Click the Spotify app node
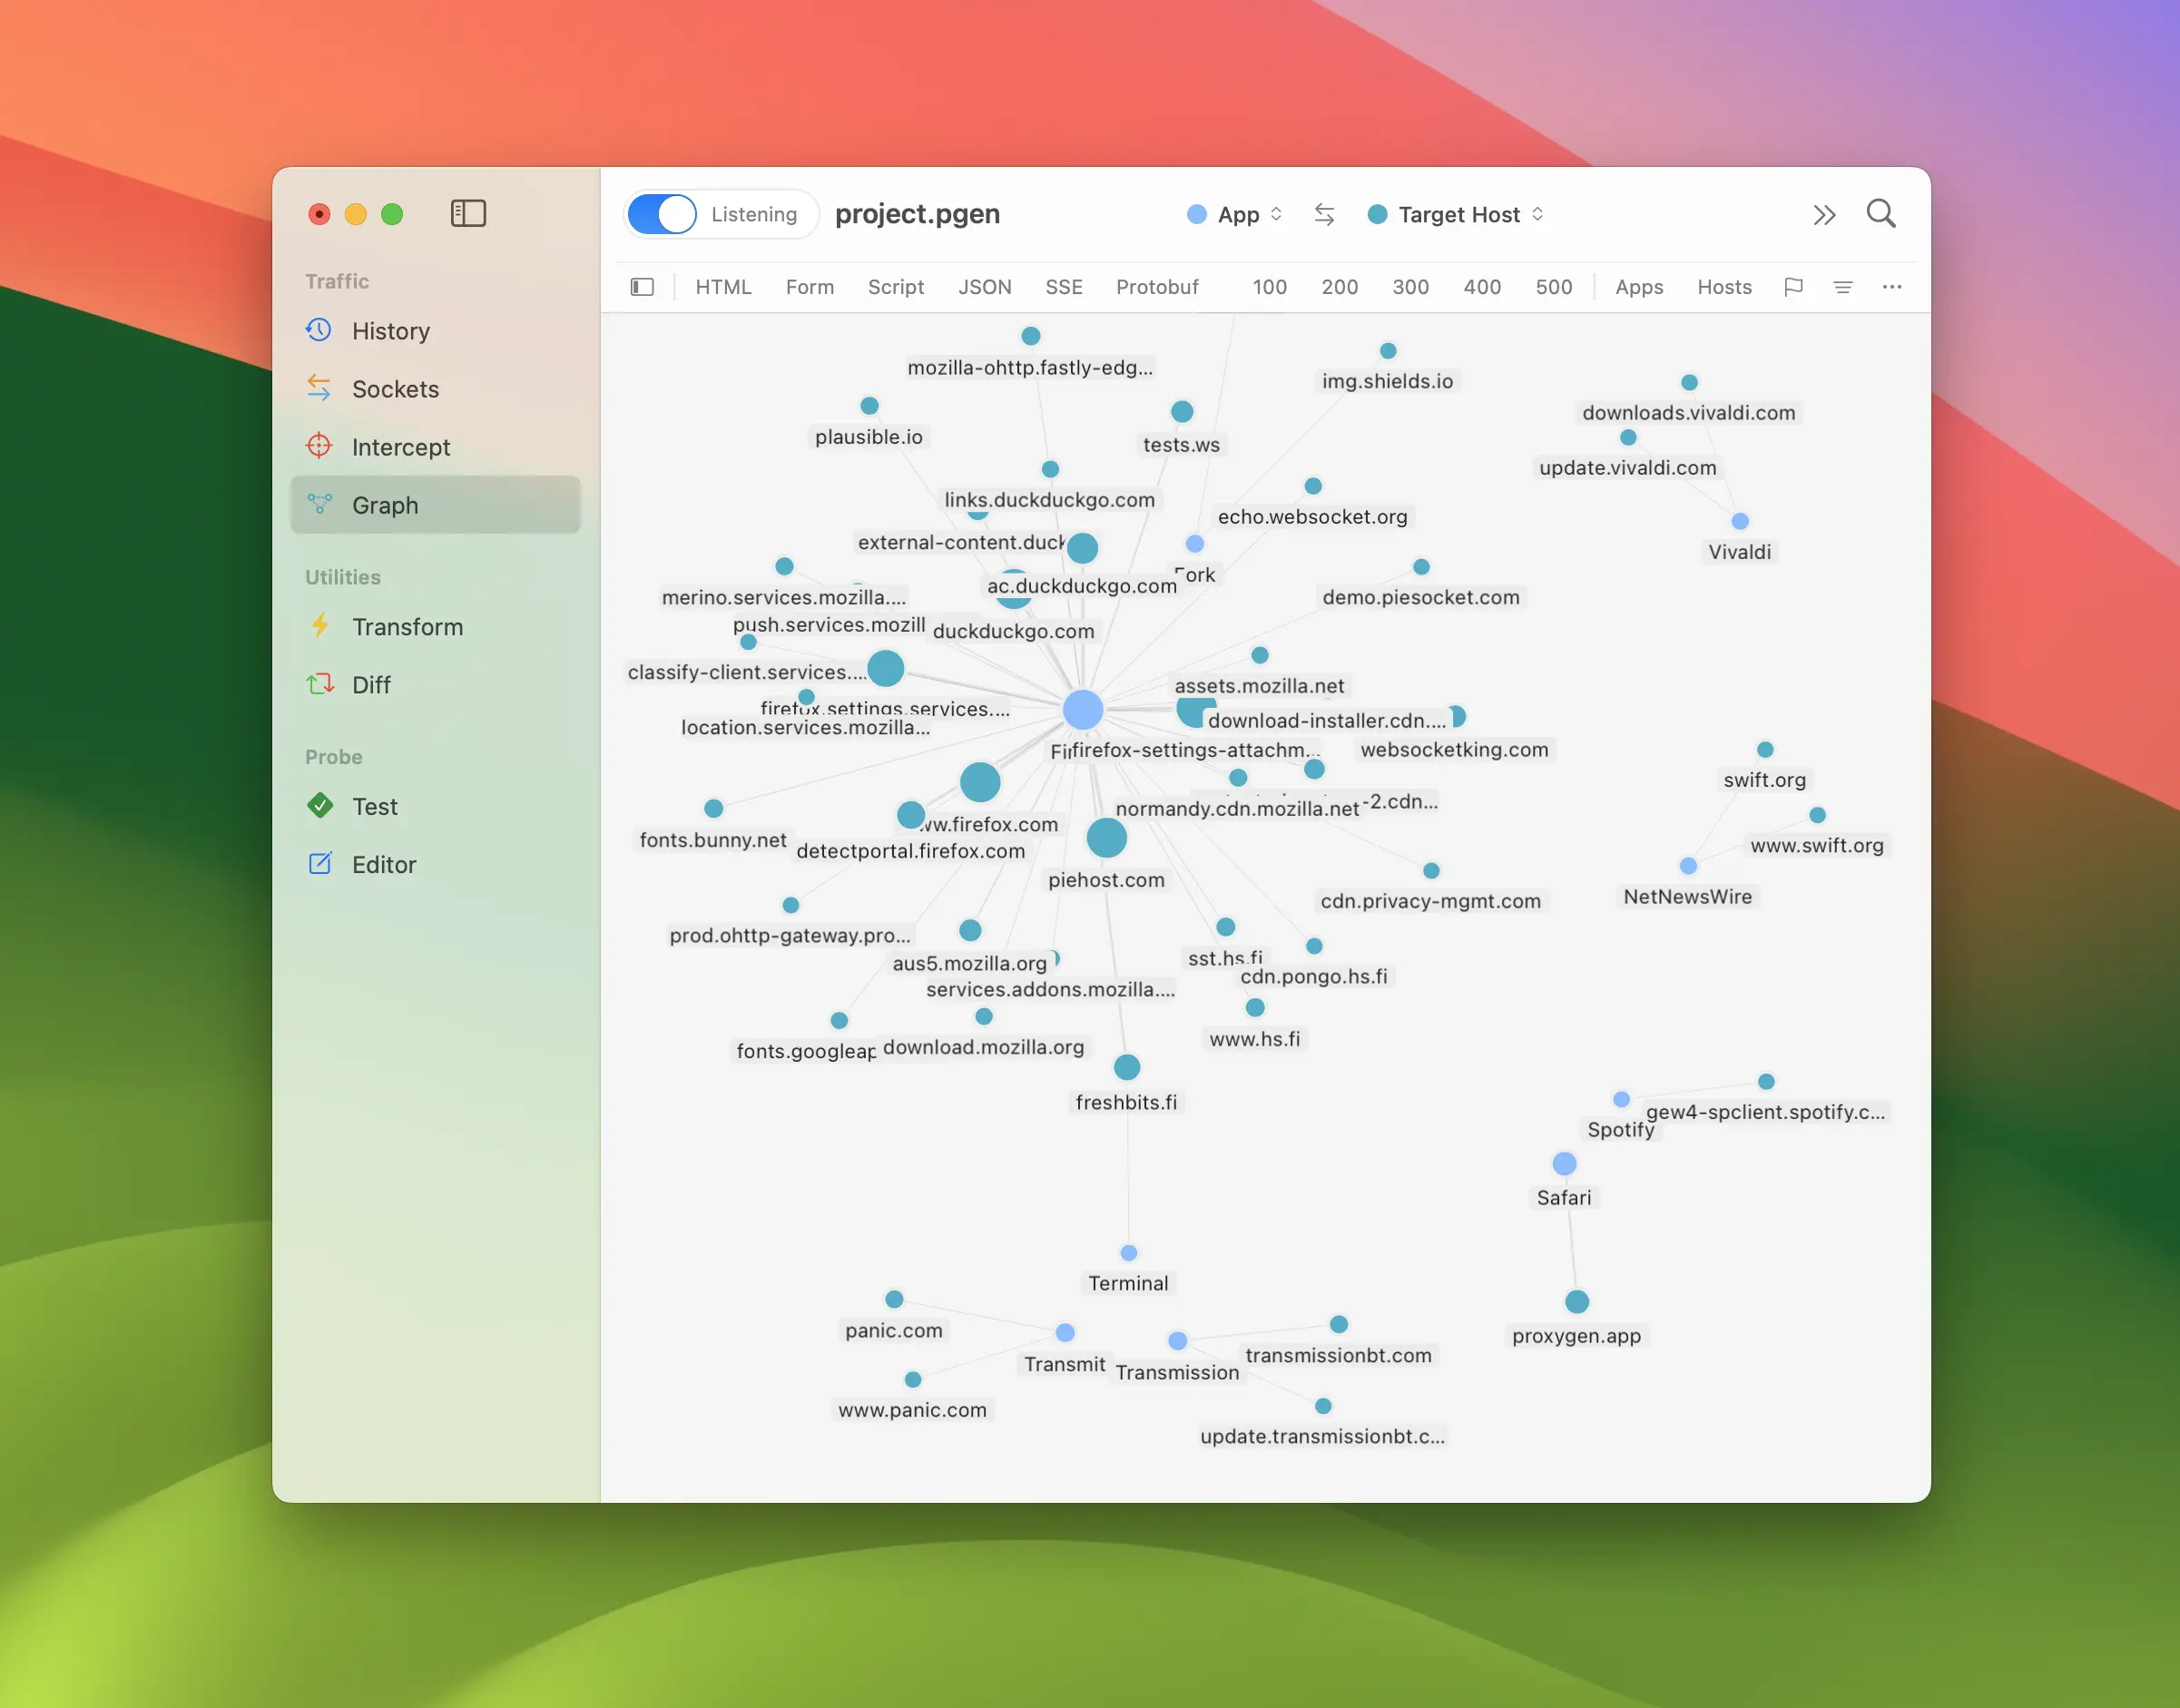The image size is (2180, 1708). (x=1621, y=1099)
